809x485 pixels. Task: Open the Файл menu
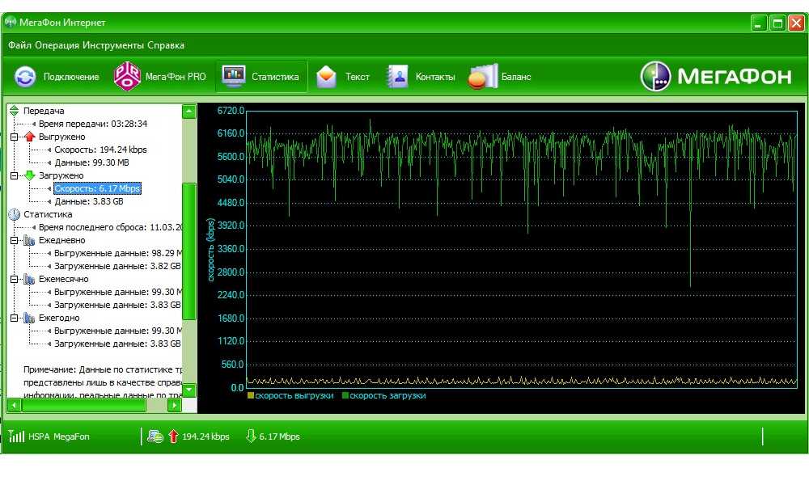[x=19, y=45]
